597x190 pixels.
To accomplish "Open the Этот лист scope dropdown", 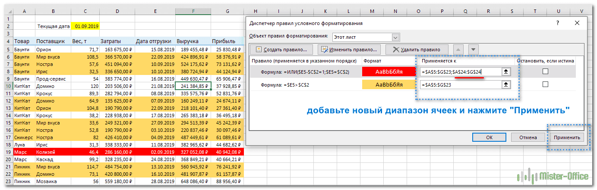I will point(395,37).
